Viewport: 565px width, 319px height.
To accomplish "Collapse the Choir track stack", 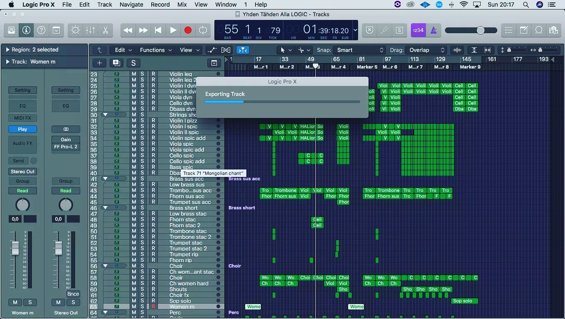I will point(105,266).
